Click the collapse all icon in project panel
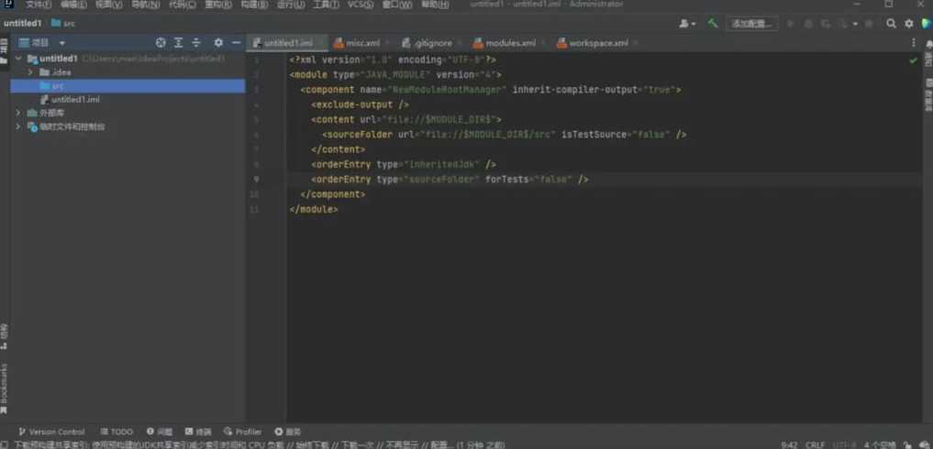 (x=196, y=43)
